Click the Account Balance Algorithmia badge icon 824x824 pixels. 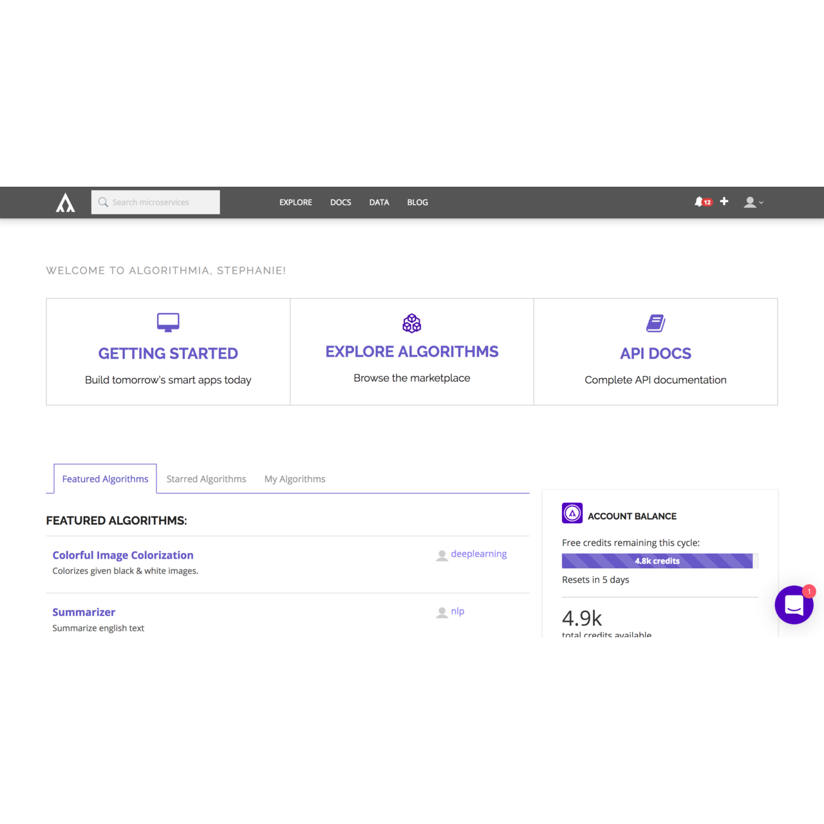[572, 513]
